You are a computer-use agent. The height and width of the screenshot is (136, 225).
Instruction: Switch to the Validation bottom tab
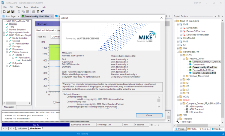tap(22, 128)
